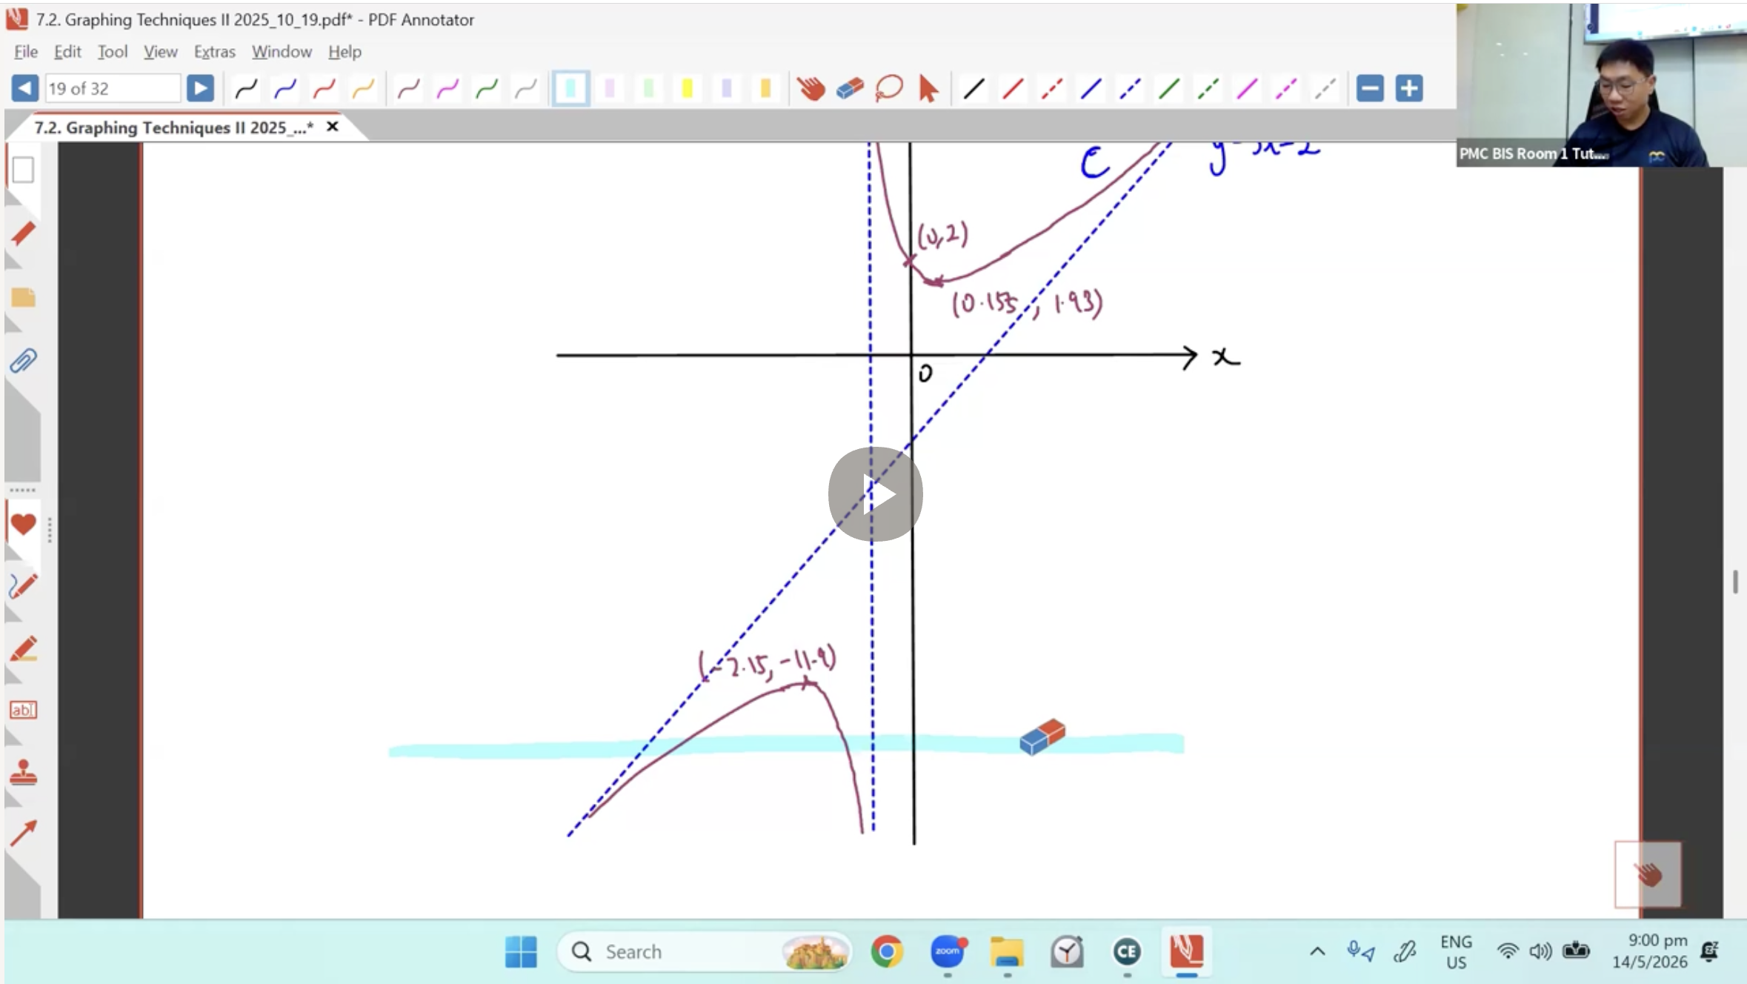Viewport: 1747px width, 984px height.
Task: Click the plus zoom in button
Action: tap(1409, 89)
